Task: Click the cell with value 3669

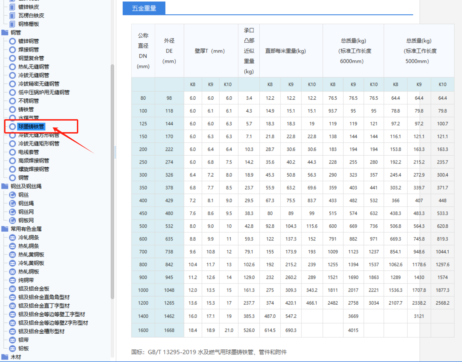Action: pos(353,316)
